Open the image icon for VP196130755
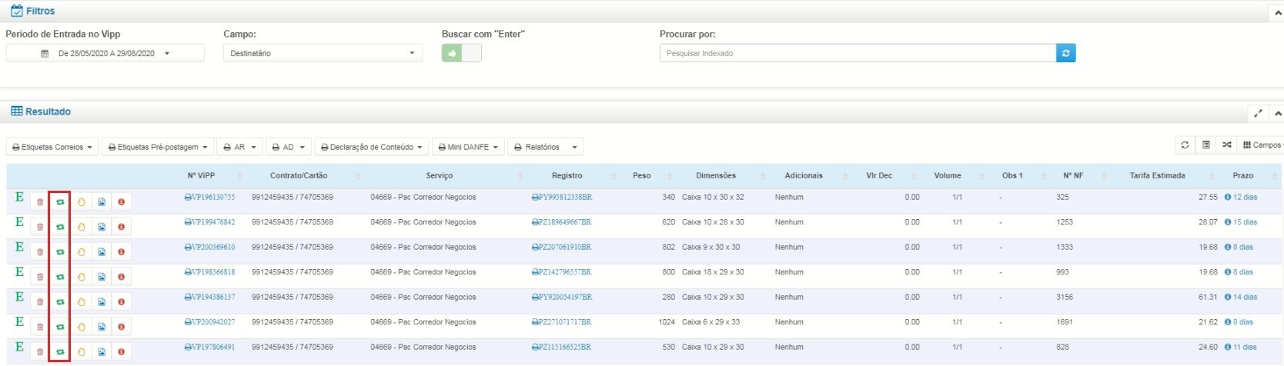The image size is (1284, 366). click(x=101, y=202)
